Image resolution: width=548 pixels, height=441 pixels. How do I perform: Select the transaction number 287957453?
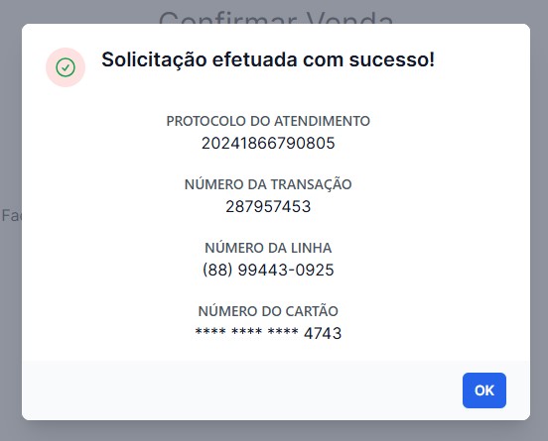click(x=268, y=206)
